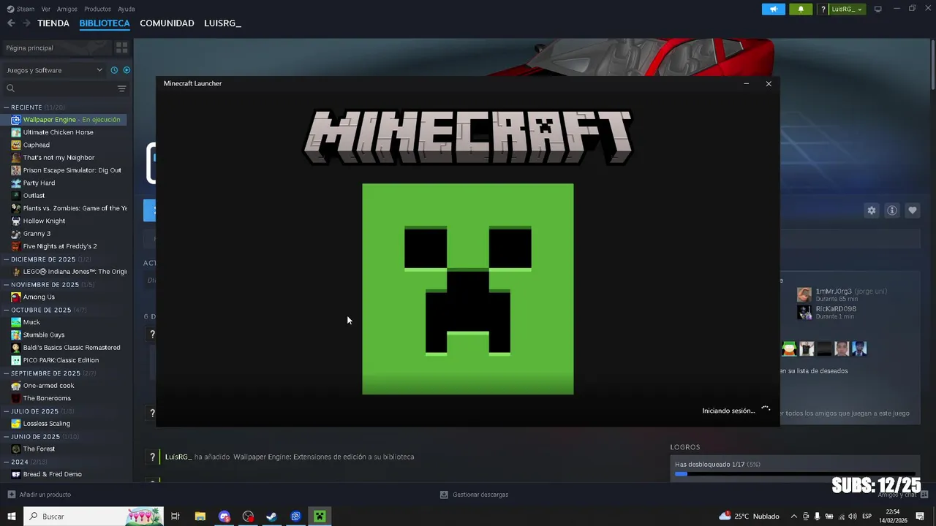Add game to favorites heart icon

coord(913,210)
